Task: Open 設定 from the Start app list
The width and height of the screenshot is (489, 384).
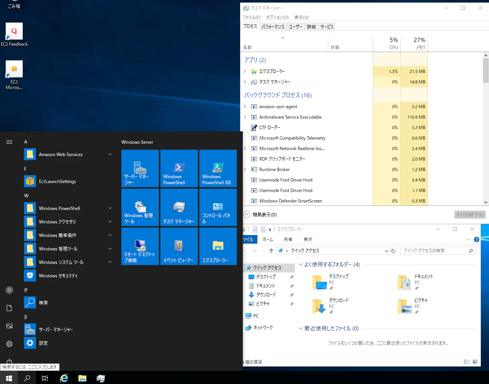Action: [x=69, y=343]
